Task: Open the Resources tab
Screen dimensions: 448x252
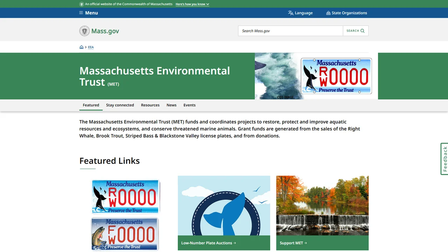Action: click(x=150, y=105)
